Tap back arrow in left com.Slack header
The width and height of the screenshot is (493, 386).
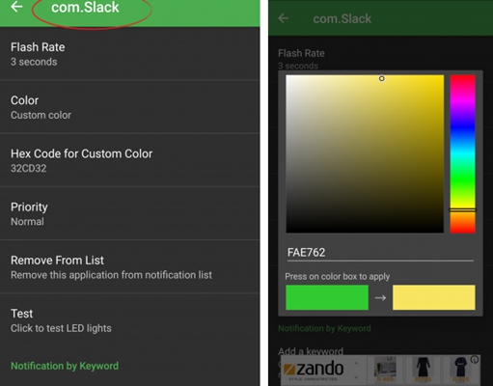click(x=16, y=7)
